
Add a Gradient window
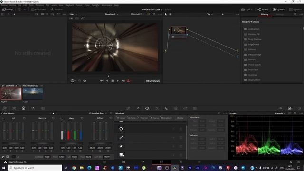click(x=166, y=118)
